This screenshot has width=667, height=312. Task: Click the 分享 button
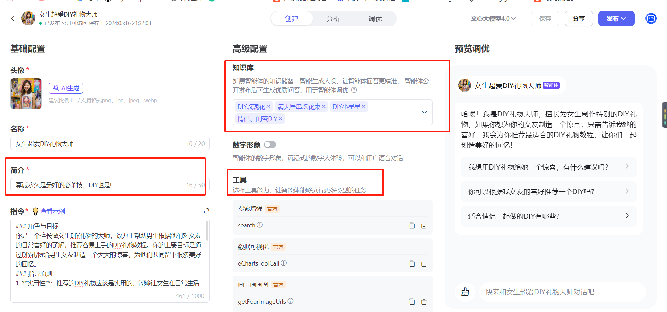(x=578, y=19)
